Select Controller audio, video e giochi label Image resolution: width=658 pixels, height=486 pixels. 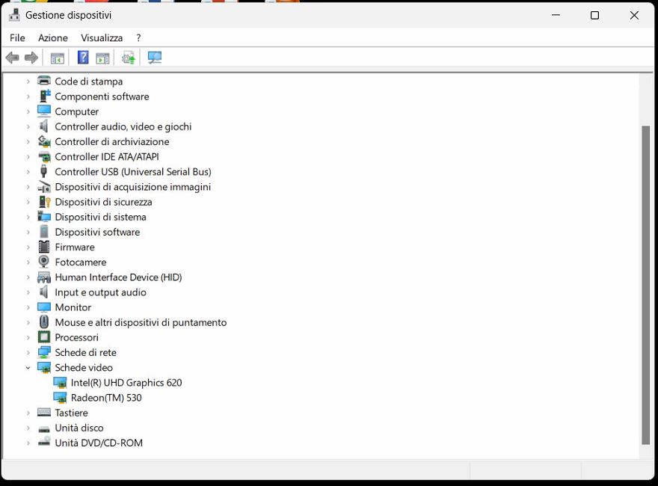click(x=123, y=127)
